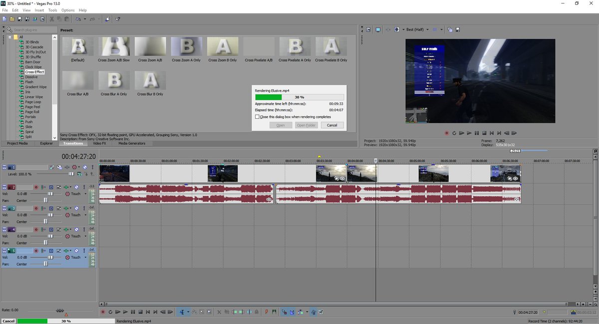Open track FX on audio track 2

[x=66, y=187]
